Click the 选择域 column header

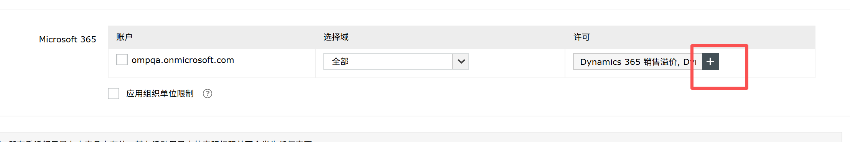(336, 37)
